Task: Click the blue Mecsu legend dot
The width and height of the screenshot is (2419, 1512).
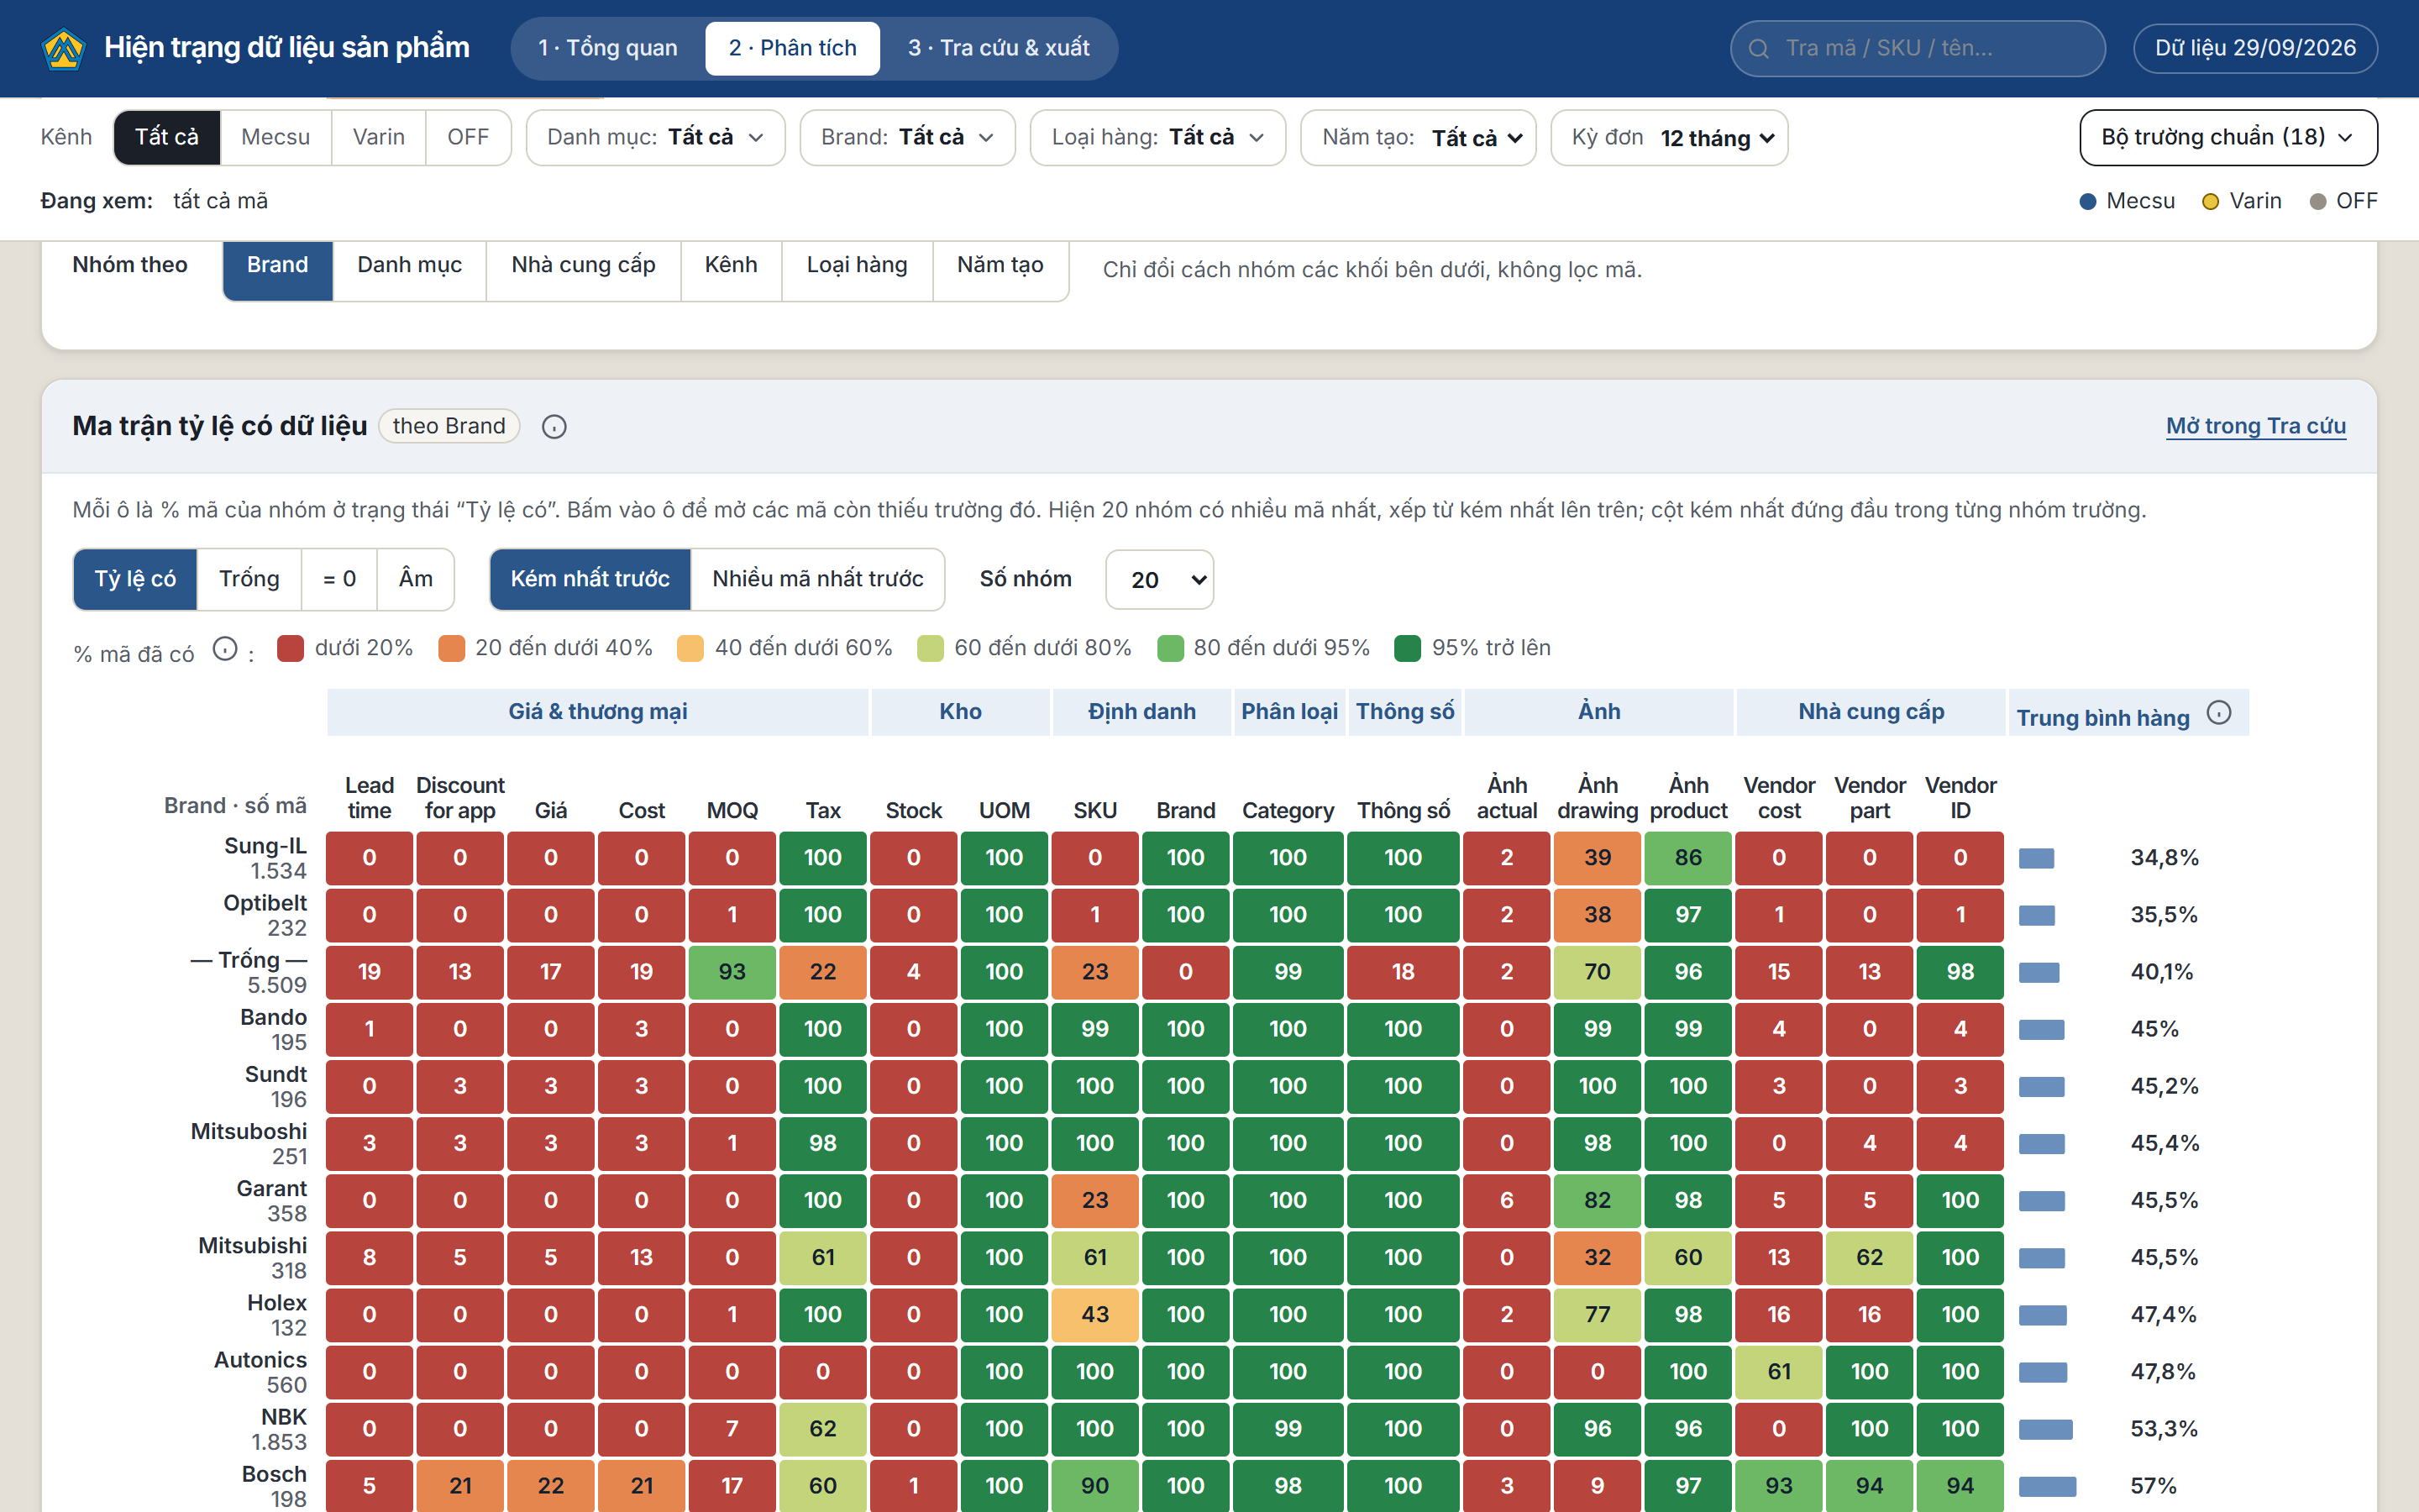Action: (x=2087, y=202)
